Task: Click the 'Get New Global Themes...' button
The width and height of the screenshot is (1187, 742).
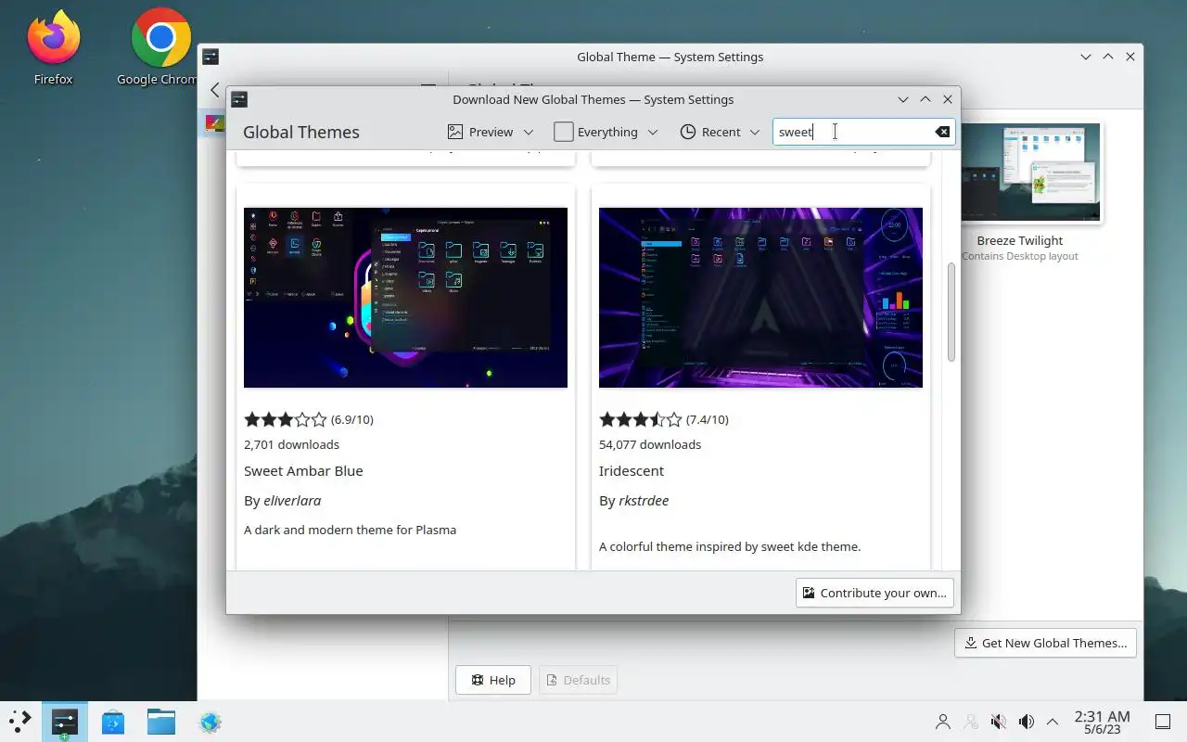Action: 1045,643
